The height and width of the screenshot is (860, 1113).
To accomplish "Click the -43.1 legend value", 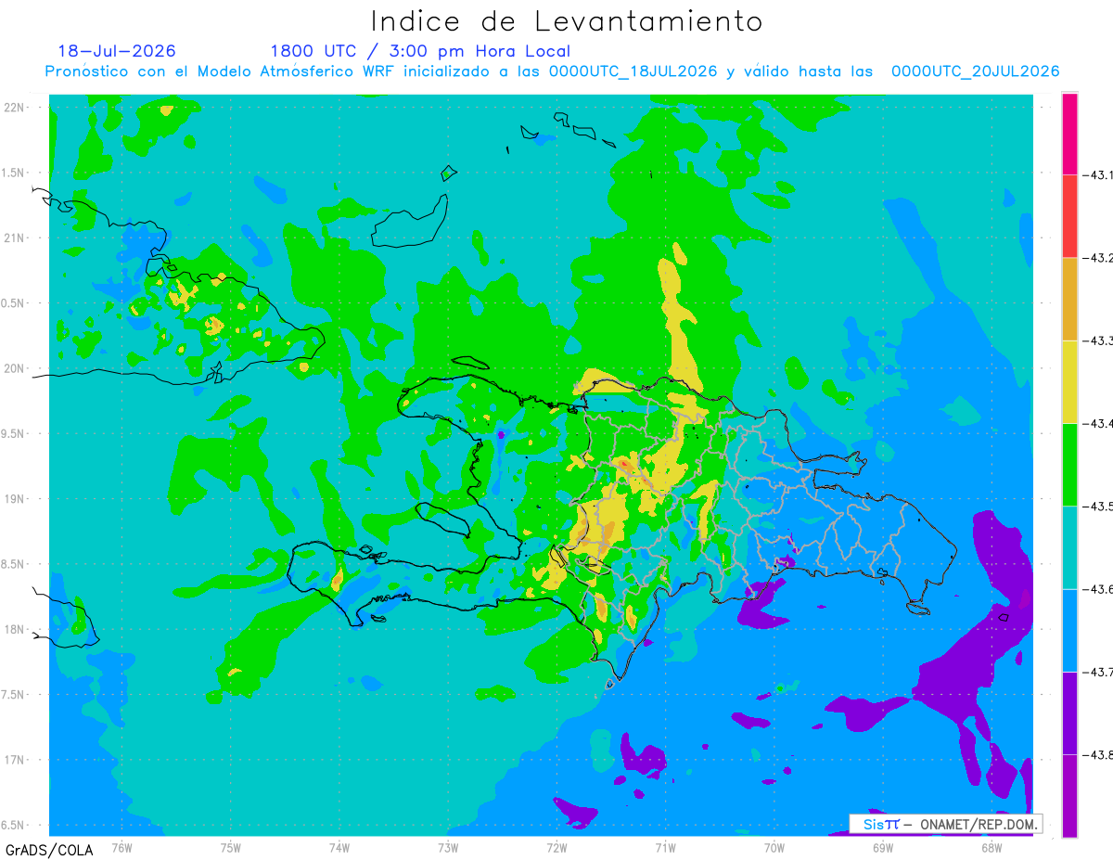I will pyautogui.click(x=1097, y=174).
